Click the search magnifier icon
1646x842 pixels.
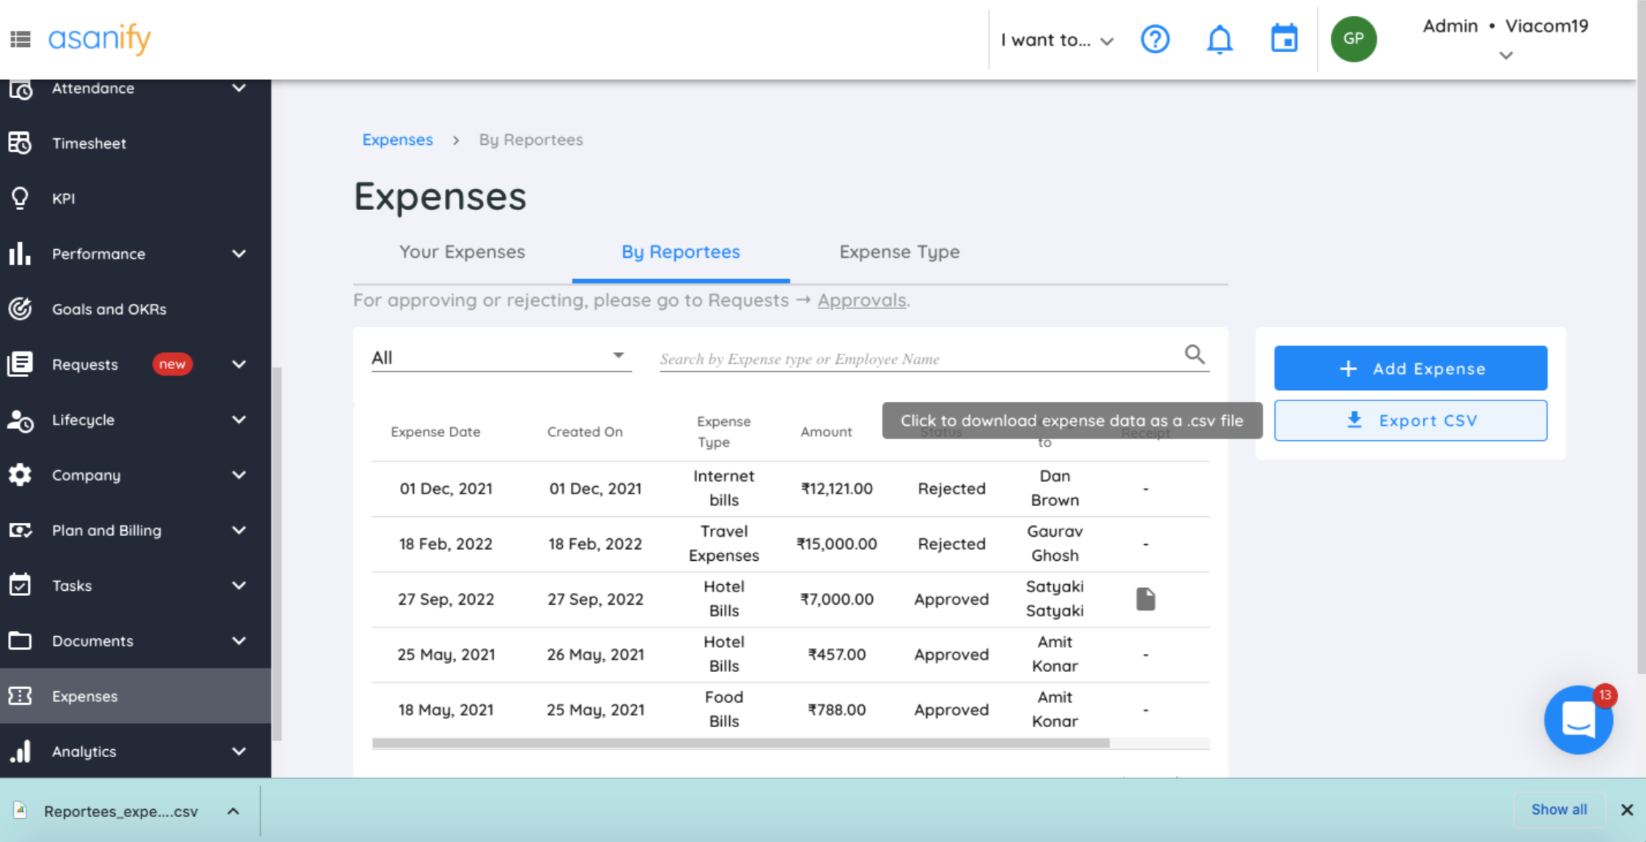[1195, 354]
